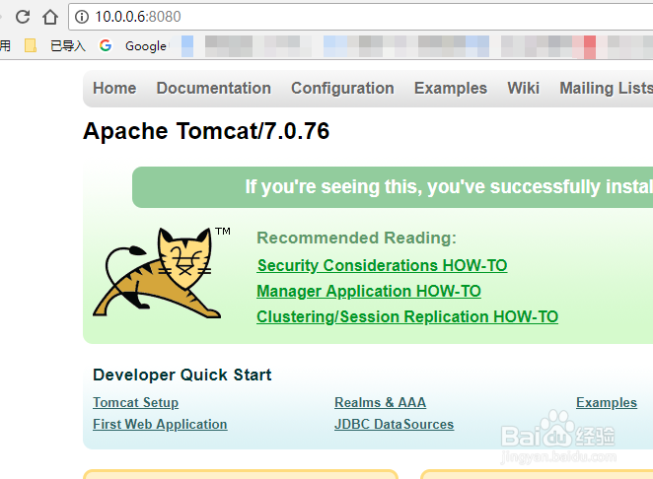This screenshot has width=653, height=479.
Task: Open the Mailing Lists nav item
Action: pyautogui.click(x=606, y=89)
